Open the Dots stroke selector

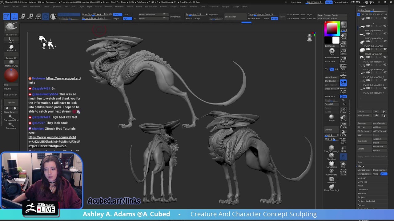pos(11,40)
